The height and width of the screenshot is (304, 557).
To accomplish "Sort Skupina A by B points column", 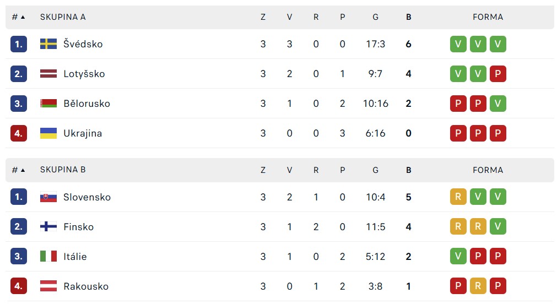I will 408,17.
